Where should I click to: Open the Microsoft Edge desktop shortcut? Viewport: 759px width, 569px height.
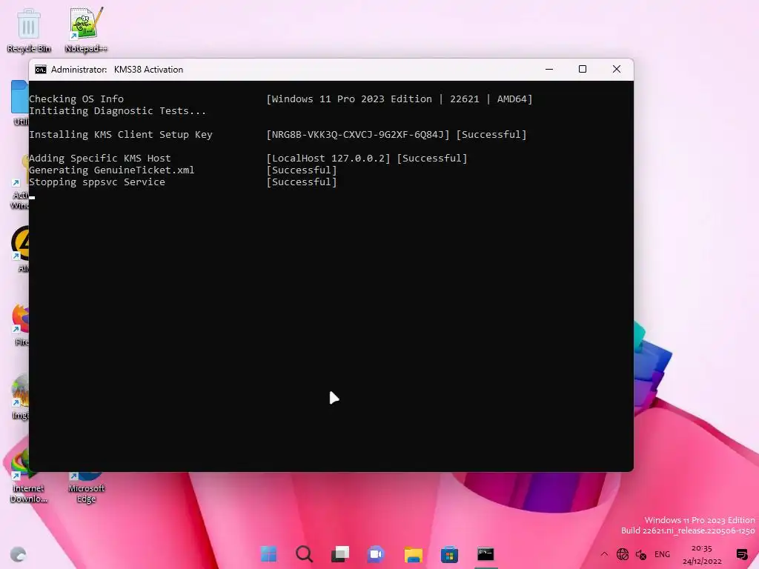86,489
